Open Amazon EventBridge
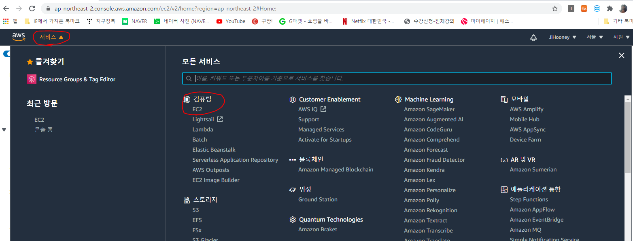This screenshot has width=633, height=241. [x=537, y=220]
